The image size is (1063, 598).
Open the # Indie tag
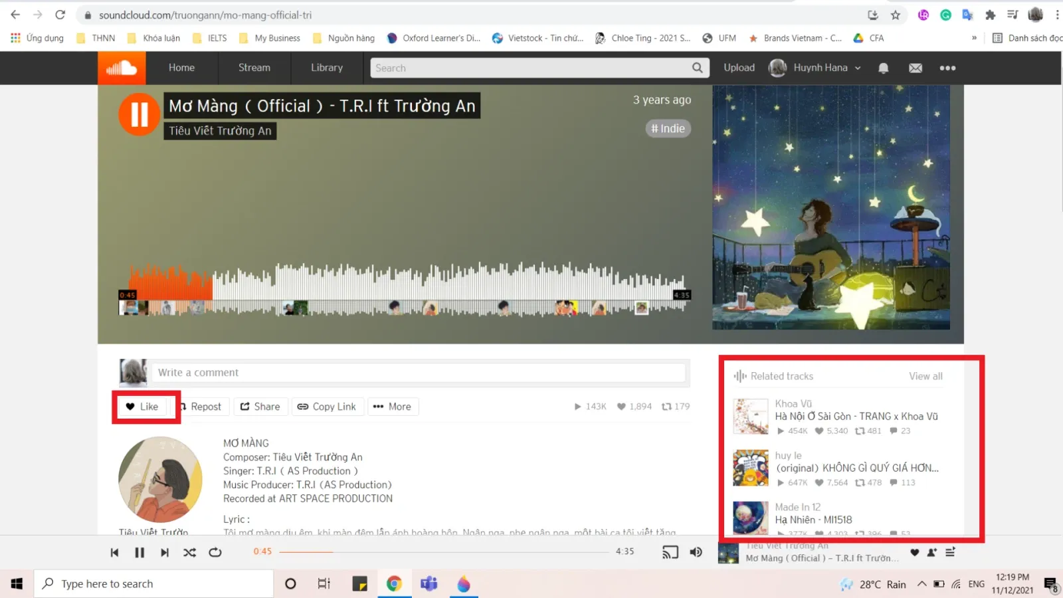coord(668,128)
